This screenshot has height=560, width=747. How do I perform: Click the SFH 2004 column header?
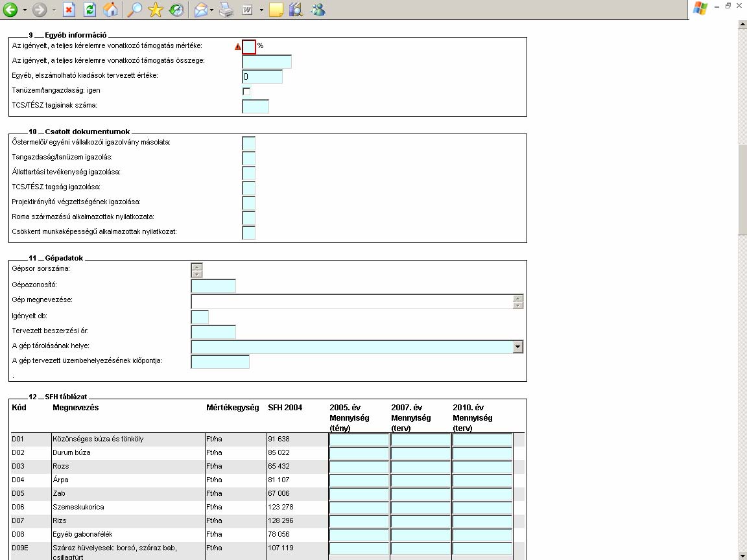point(285,408)
